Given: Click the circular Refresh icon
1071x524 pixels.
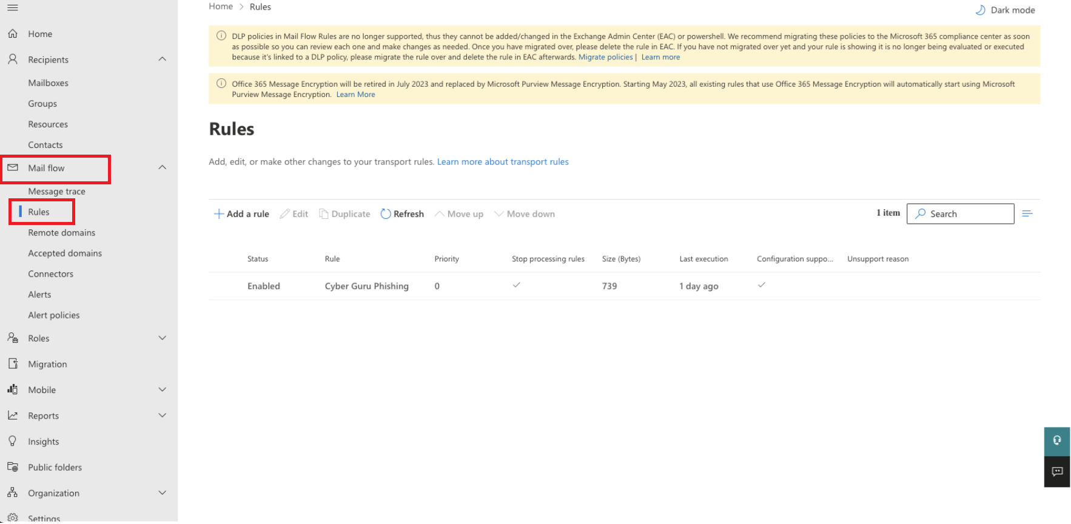Looking at the screenshot, I should (386, 214).
